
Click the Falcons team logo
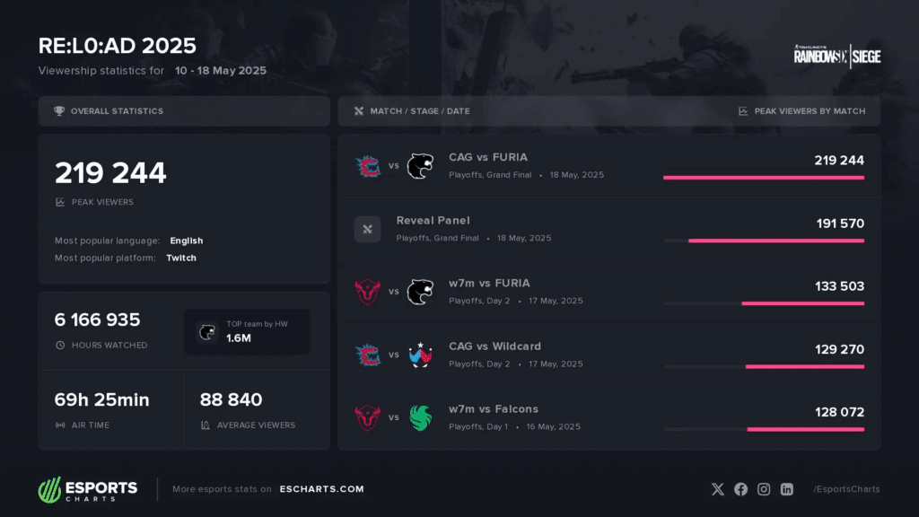tap(420, 417)
